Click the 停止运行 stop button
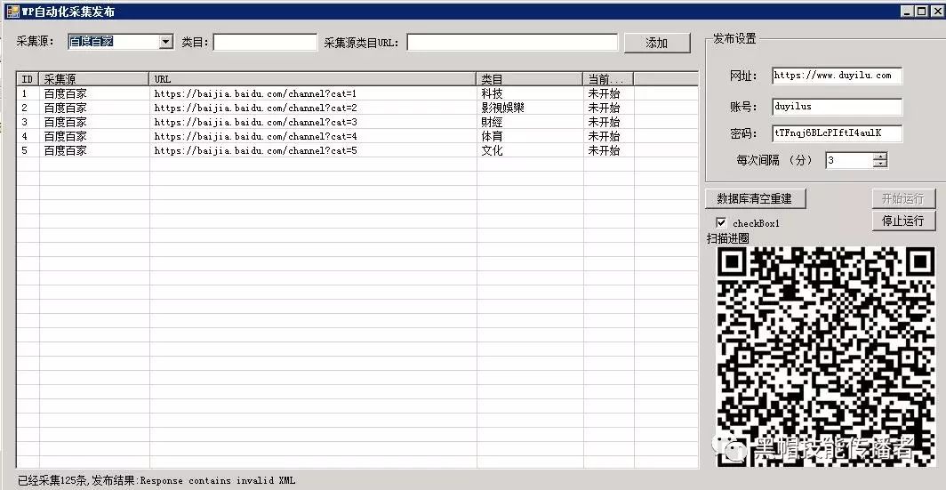The height and width of the screenshot is (490, 946). [x=903, y=221]
